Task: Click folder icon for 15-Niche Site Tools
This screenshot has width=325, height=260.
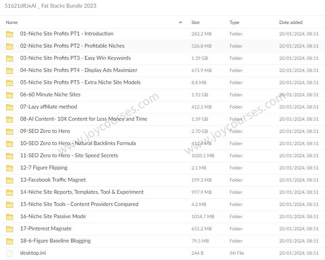Action: coord(9,204)
